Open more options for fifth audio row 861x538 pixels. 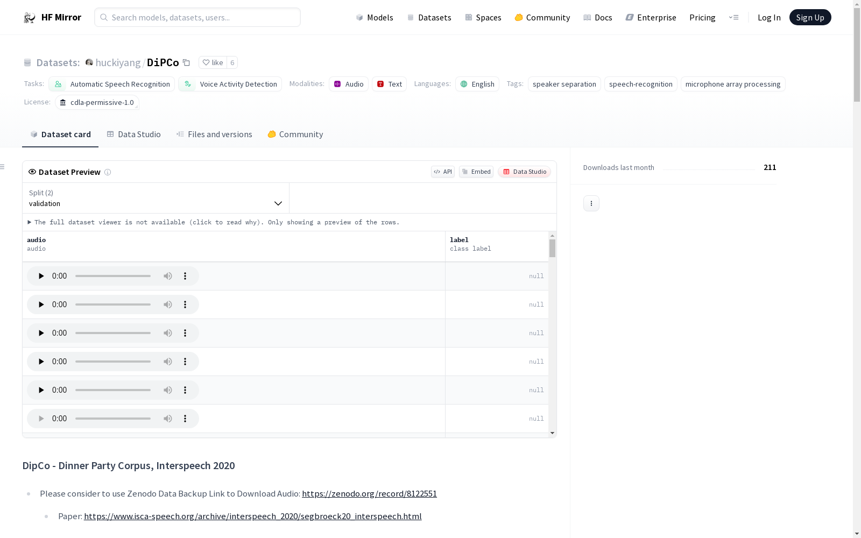click(185, 390)
